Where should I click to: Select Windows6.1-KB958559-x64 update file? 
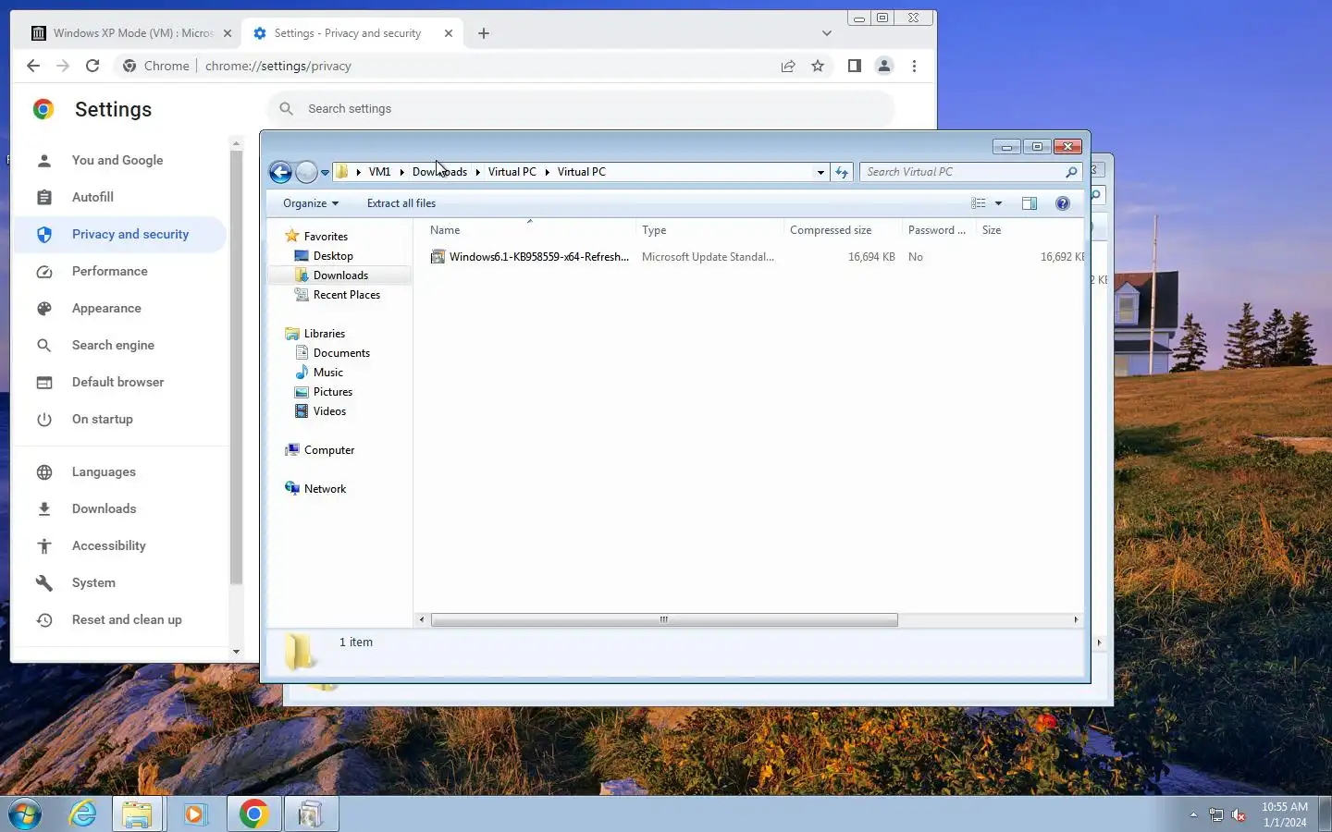[x=529, y=257]
